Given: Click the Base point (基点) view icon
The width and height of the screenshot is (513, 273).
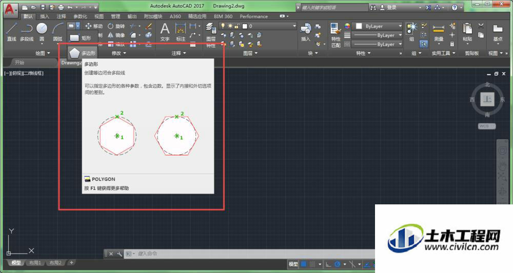Looking at the screenshot, I should [498, 32].
